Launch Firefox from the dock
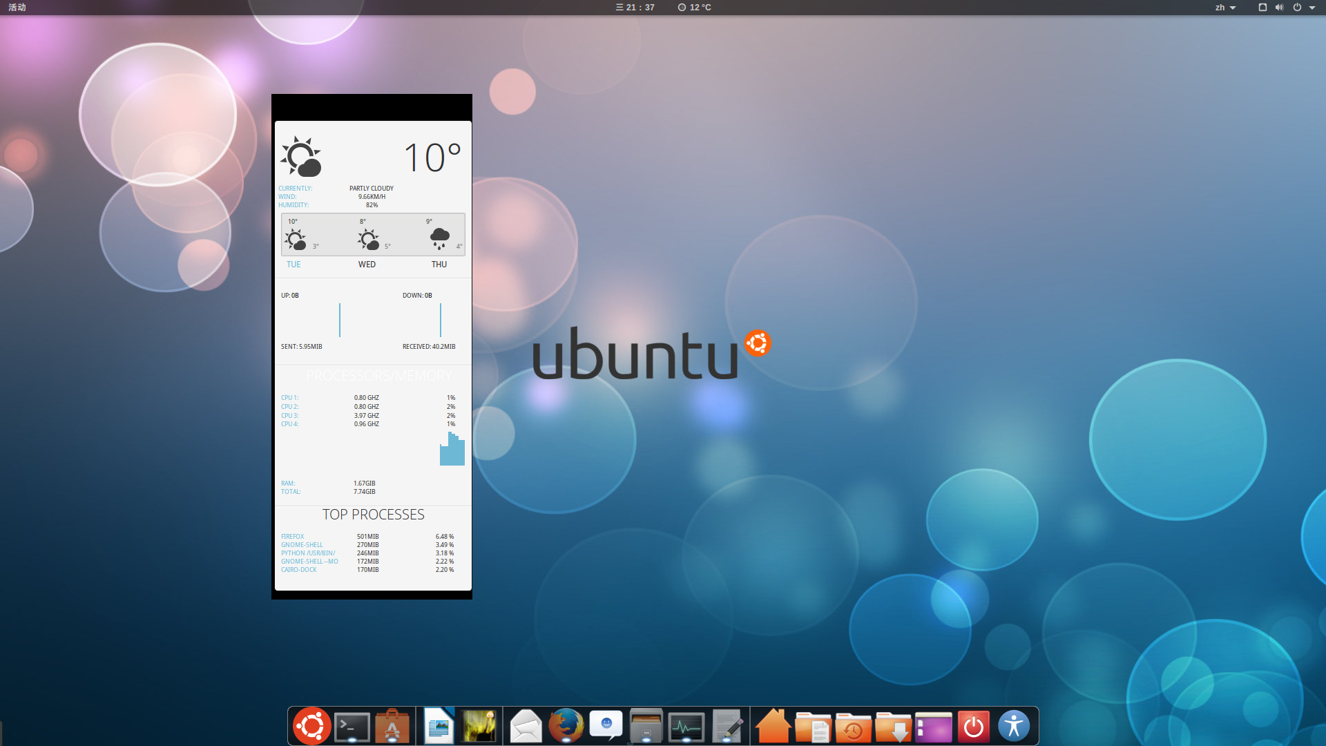This screenshot has height=746, width=1326. [566, 726]
